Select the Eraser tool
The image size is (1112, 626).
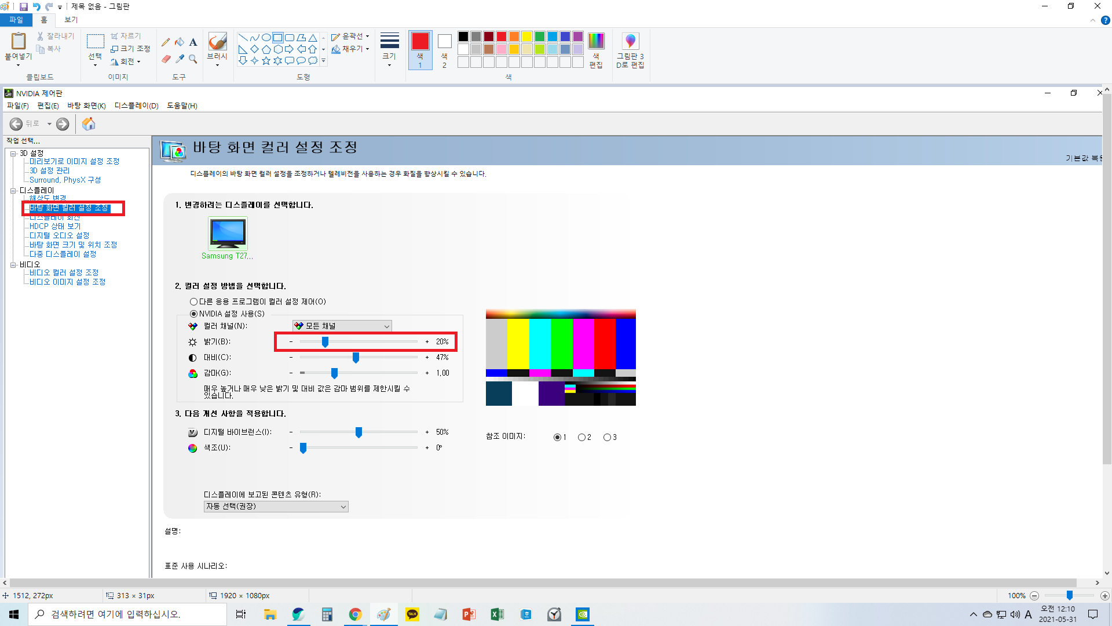(166, 59)
